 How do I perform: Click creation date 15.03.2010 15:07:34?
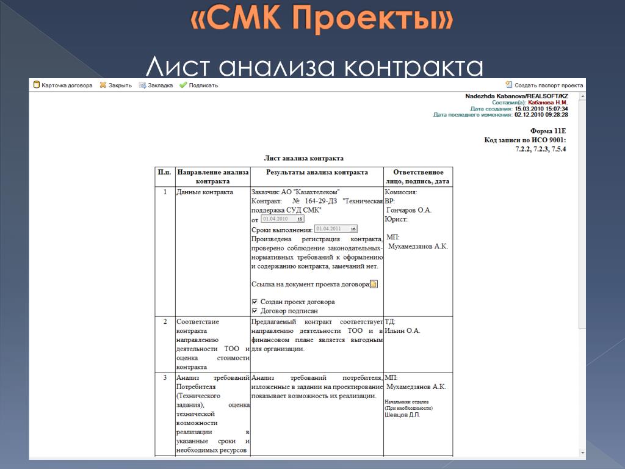541,109
